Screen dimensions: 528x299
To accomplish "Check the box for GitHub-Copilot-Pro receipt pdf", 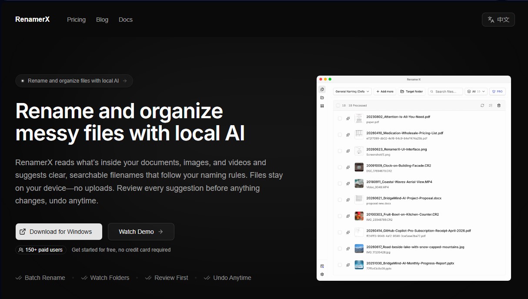I will [340, 233].
